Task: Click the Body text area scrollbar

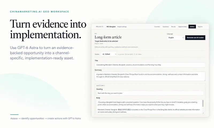Action: click(203, 103)
